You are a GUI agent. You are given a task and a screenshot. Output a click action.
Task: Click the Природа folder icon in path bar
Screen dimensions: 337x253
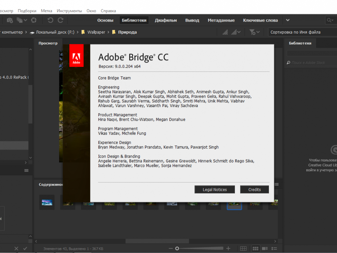[x=114, y=32]
